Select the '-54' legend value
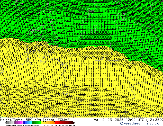The image size is (163, 126). point(8,125)
